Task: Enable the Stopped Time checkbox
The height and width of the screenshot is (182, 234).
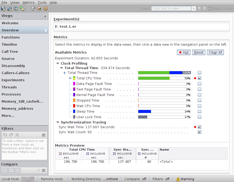Action: pos(199,100)
